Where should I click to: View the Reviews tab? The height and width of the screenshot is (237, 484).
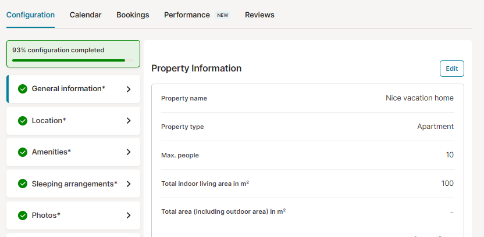259,15
